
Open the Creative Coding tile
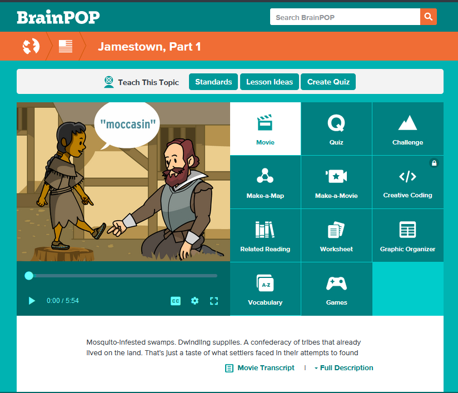tap(408, 182)
